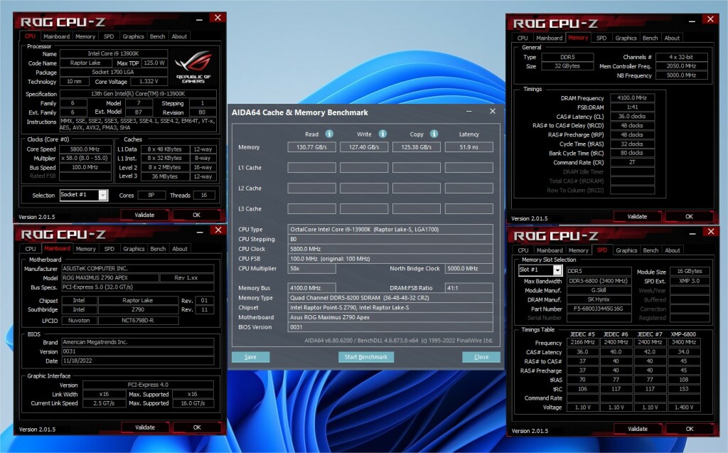Open Graphics tab in Memory window

pyautogui.click(x=626, y=38)
